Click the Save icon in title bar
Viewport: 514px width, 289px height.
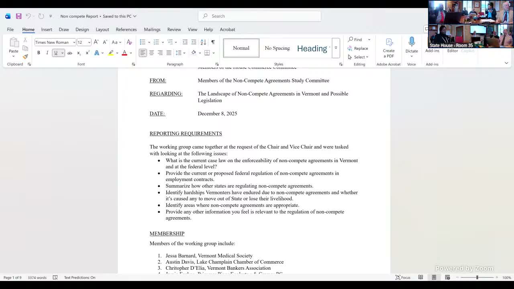18,16
